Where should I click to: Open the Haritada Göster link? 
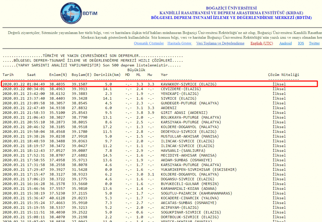[x=179, y=43]
